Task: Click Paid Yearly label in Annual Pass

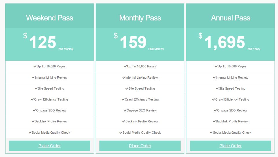Action: [253, 49]
